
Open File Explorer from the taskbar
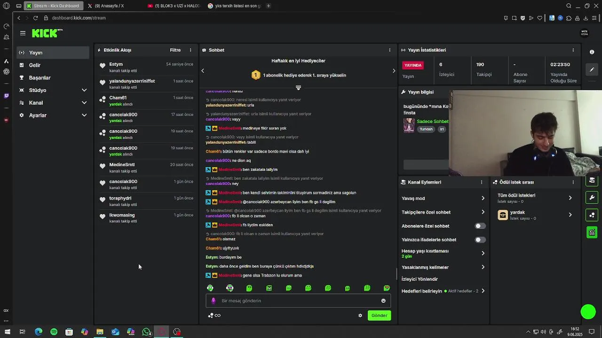click(100, 332)
